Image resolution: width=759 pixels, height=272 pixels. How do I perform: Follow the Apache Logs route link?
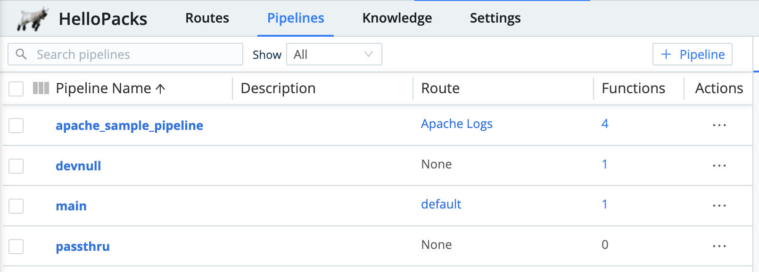[457, 124]
